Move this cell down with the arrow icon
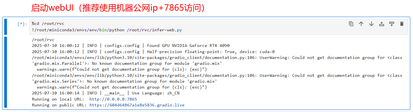The image size is (413, 112). (371, 24)
